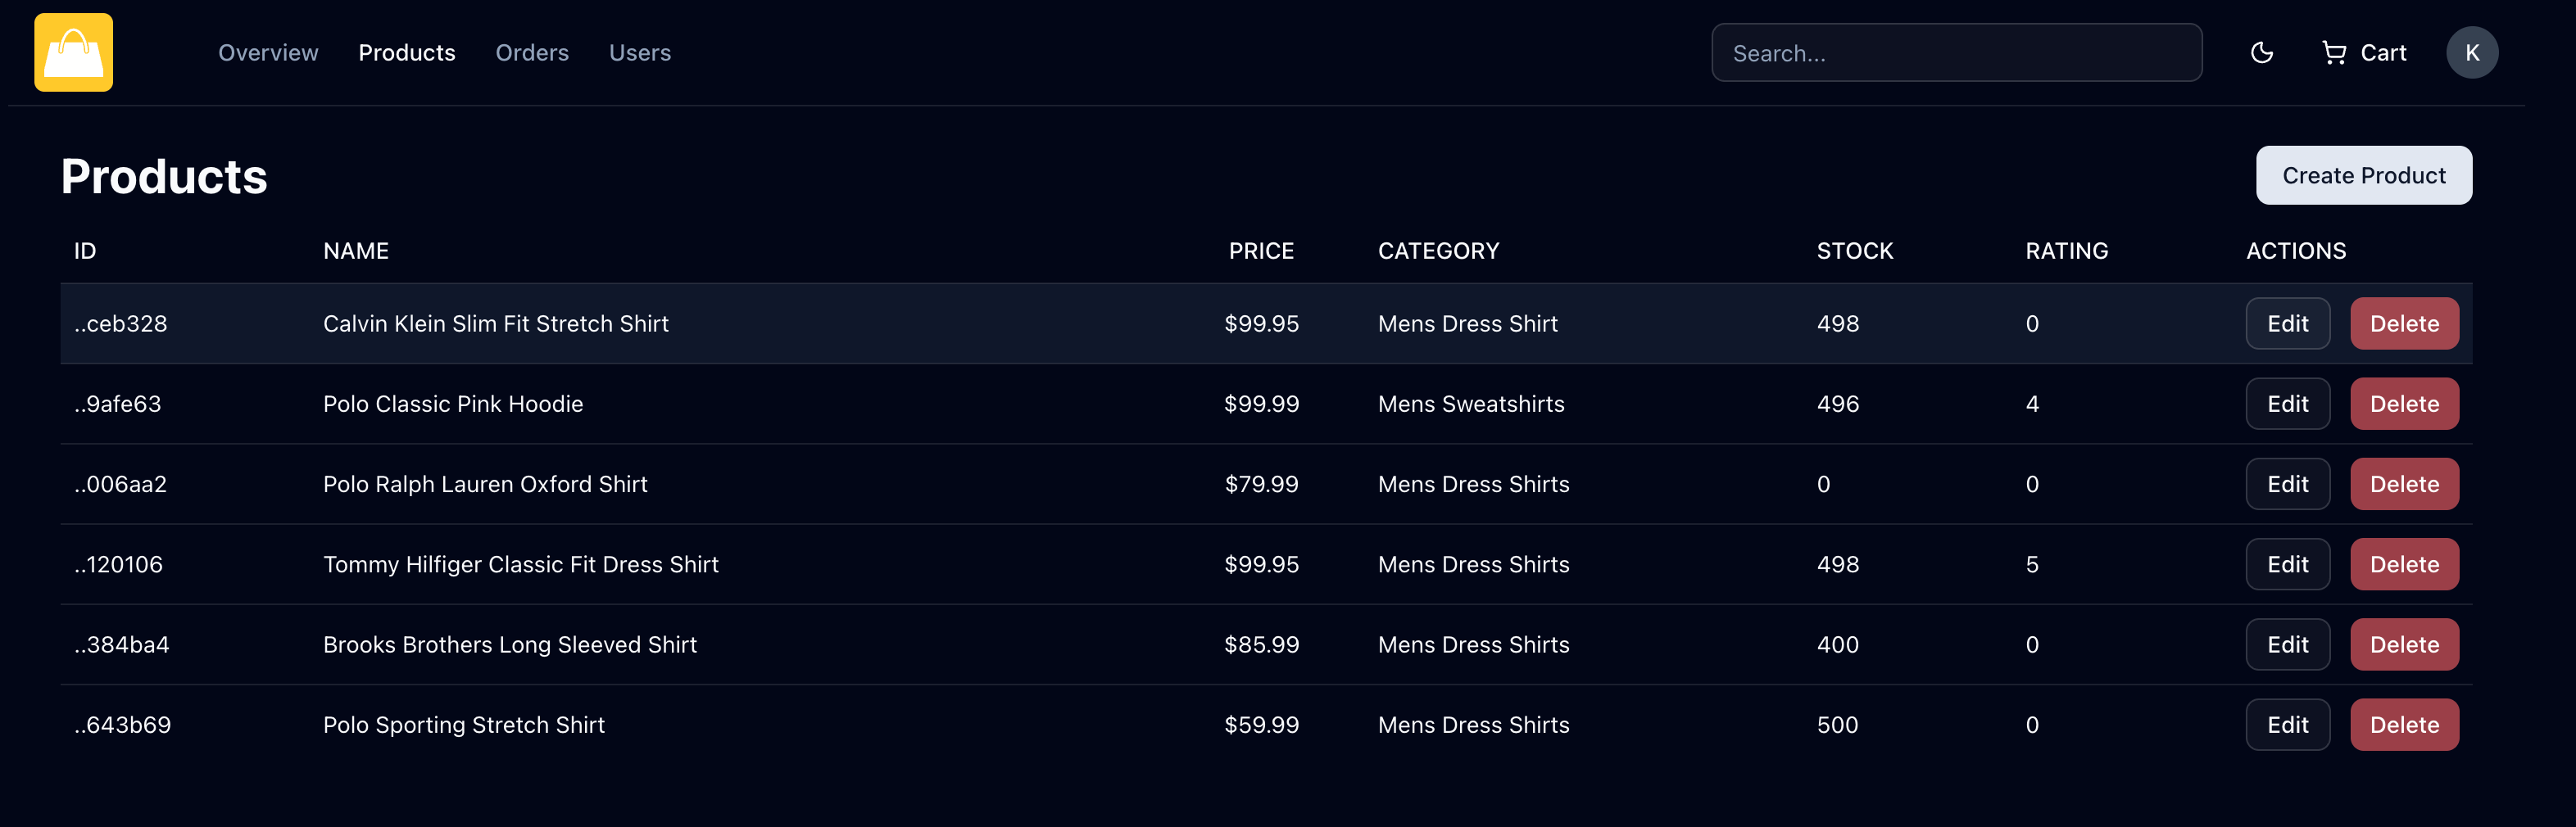
Task: Go to the Overview tab
Action: pos(268,53)
